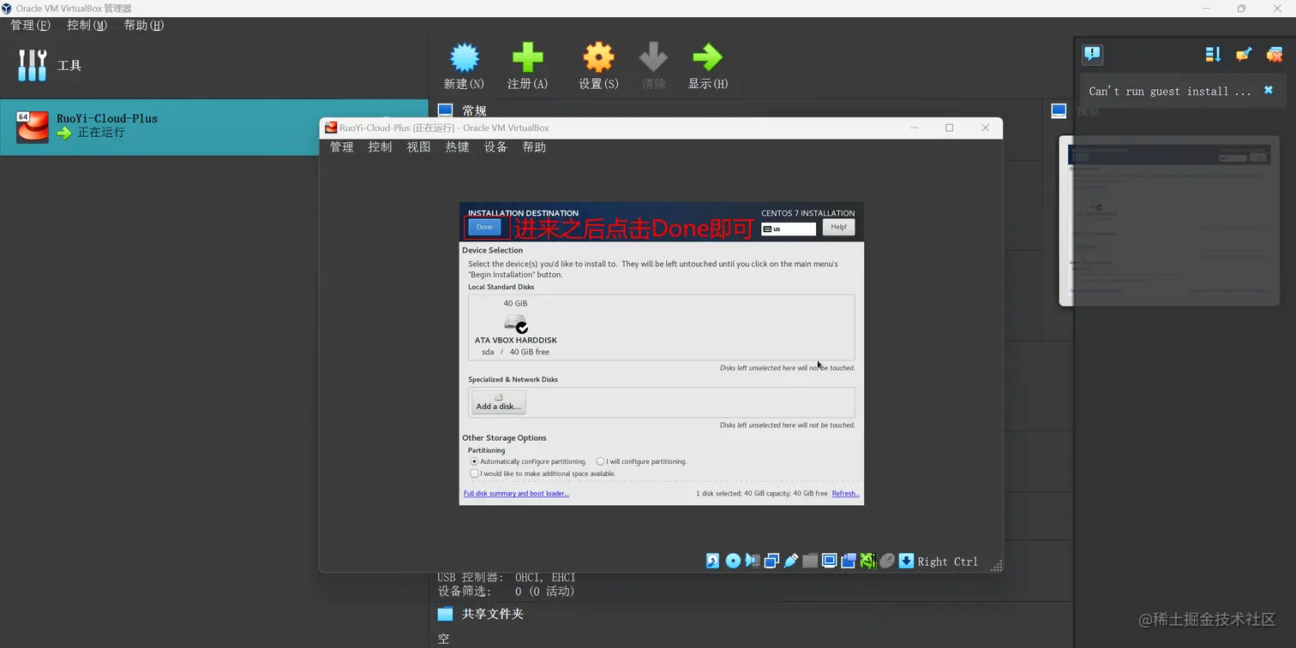This screenshot has width=1296, height=648.
Task: Click the 注册(A) green plus icon
Action: (x=527, y=58)
